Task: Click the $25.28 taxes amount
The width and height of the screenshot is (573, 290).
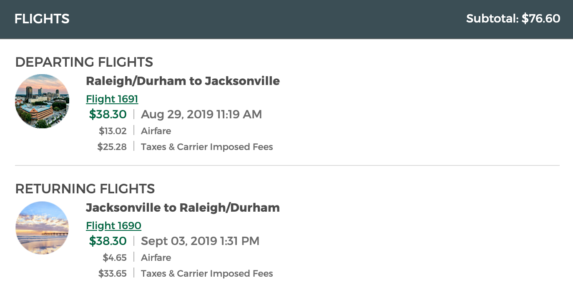Action: click(x=112, y=147)
